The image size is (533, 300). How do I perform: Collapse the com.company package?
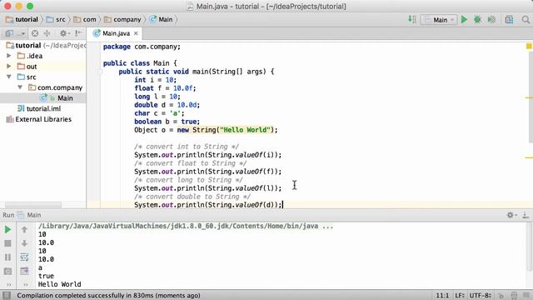tap(20, 87)
